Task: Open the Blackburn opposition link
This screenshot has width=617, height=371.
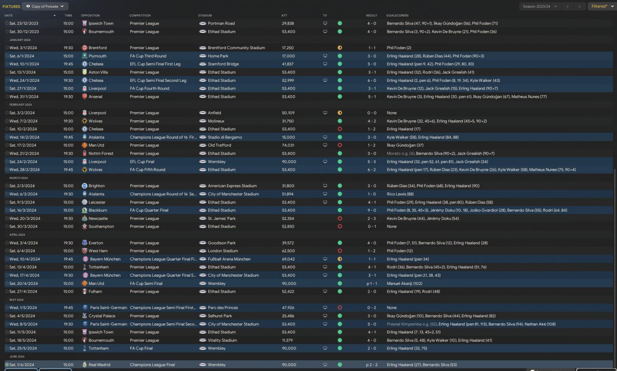Action: (x=98, y=210)
